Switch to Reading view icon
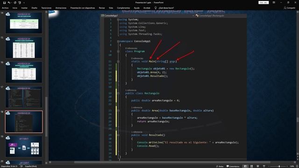Image resolution: width=299 pixels, height=168 pixels. coord(257,166)
